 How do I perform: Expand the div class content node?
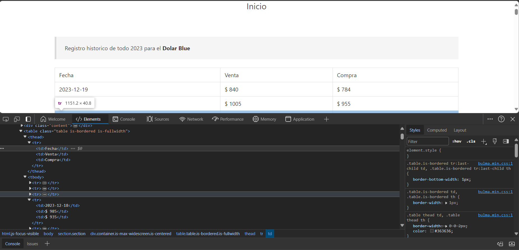22,125
